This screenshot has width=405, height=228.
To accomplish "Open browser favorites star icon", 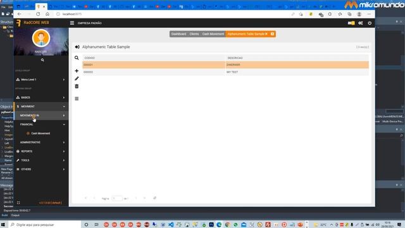I will point(340,14).
